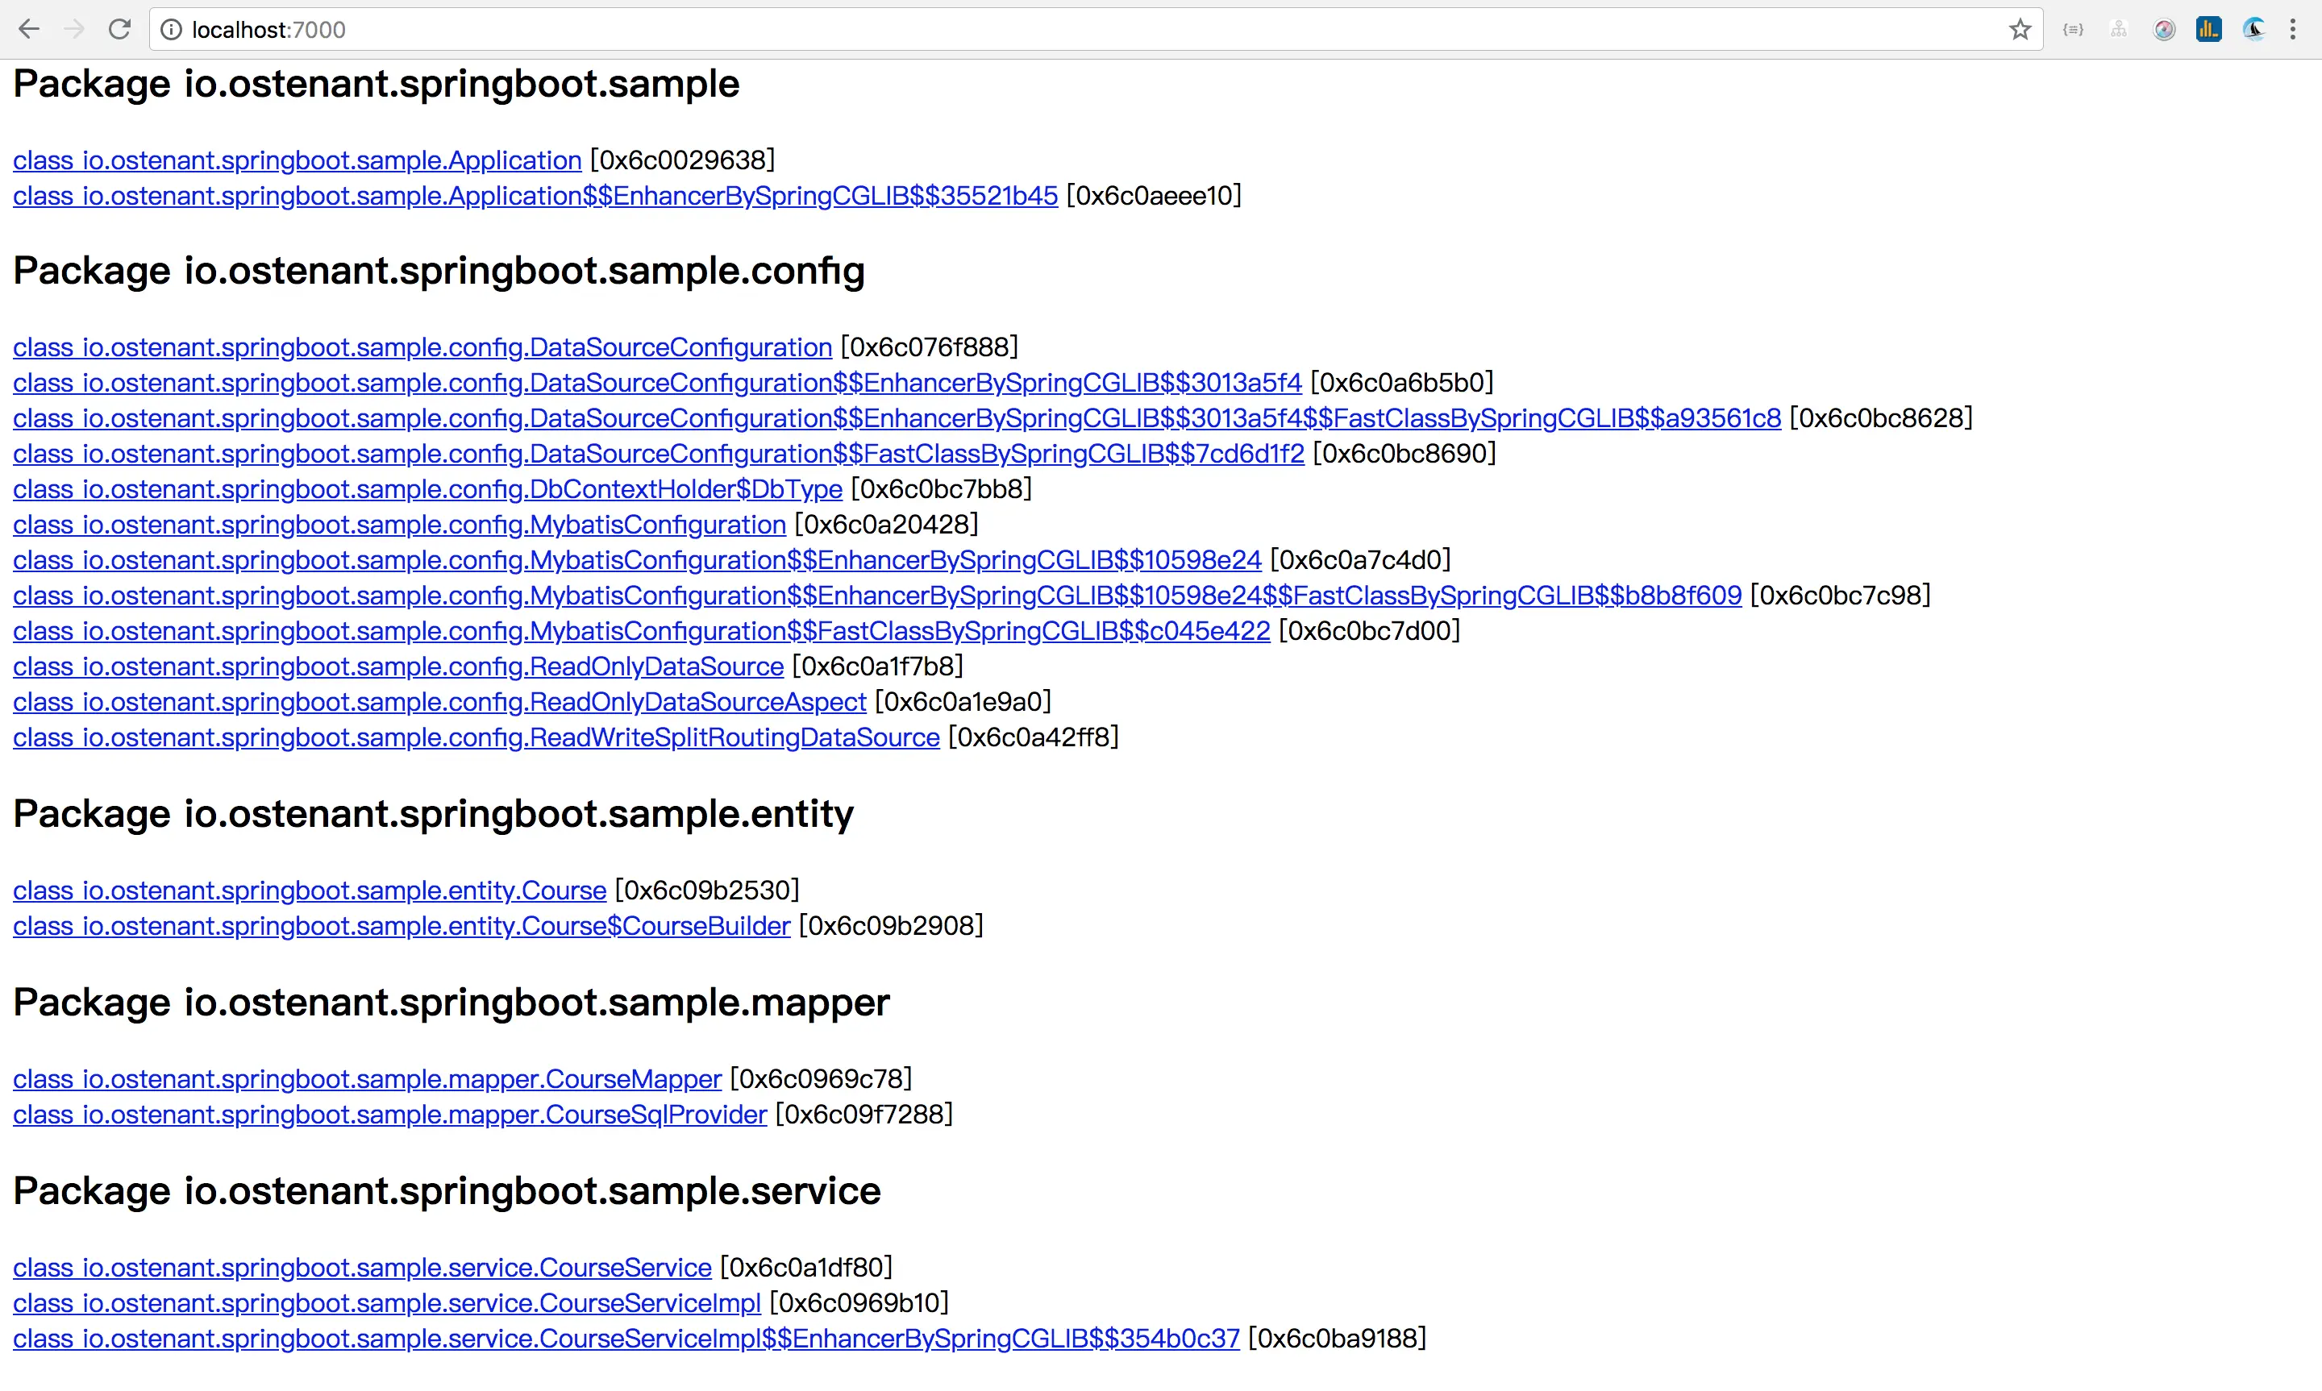Open the curly-braces extension icon

pos(2073,30)
